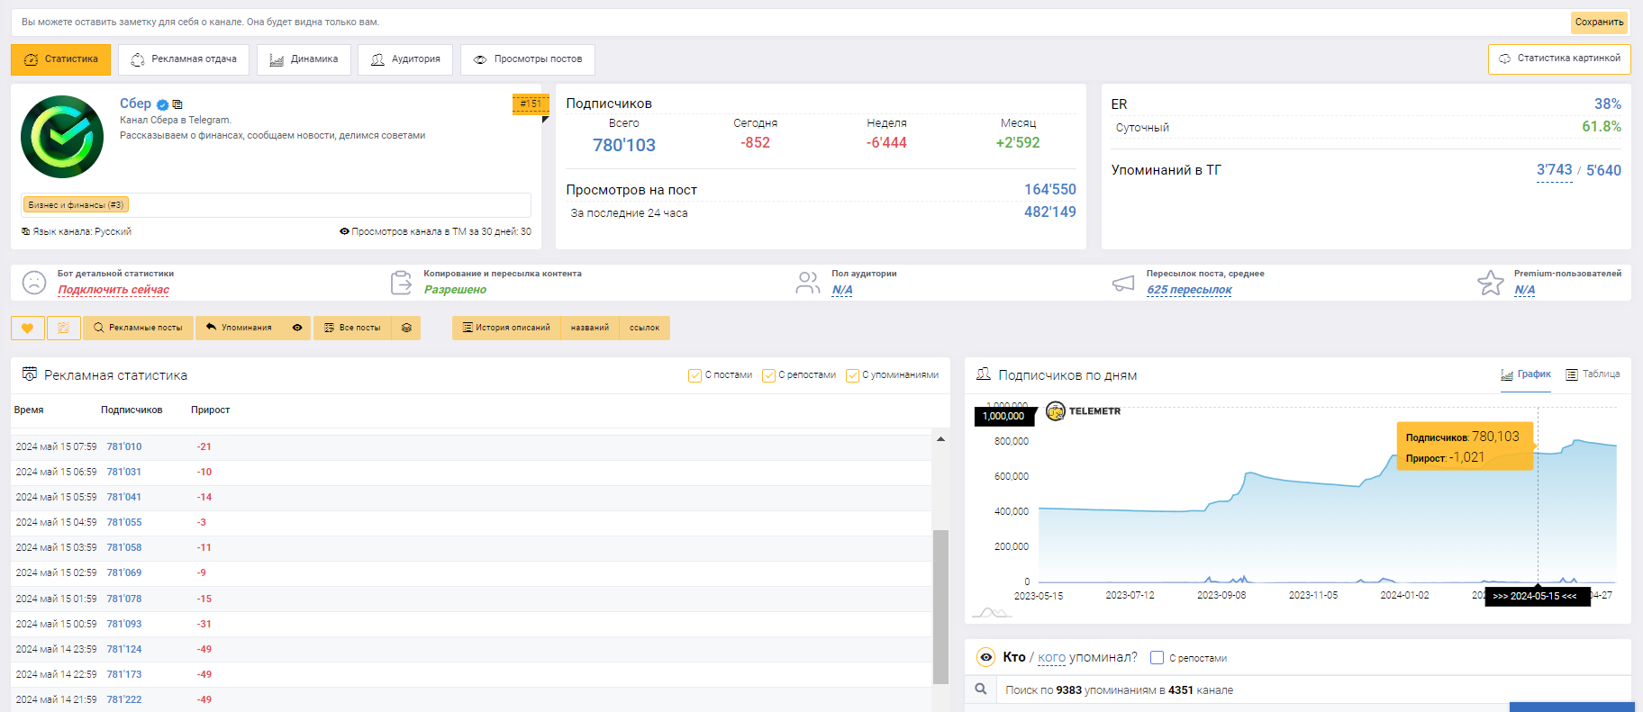This screenshot has height=712, width=1643.
Task: Click the eye icon in Кто кого упоминал header
Action: [986, 658]
